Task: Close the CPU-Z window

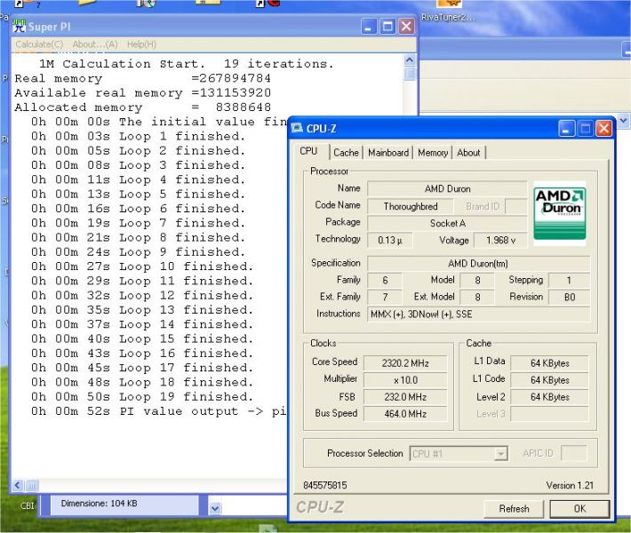Action: click(x=604, y=129)
